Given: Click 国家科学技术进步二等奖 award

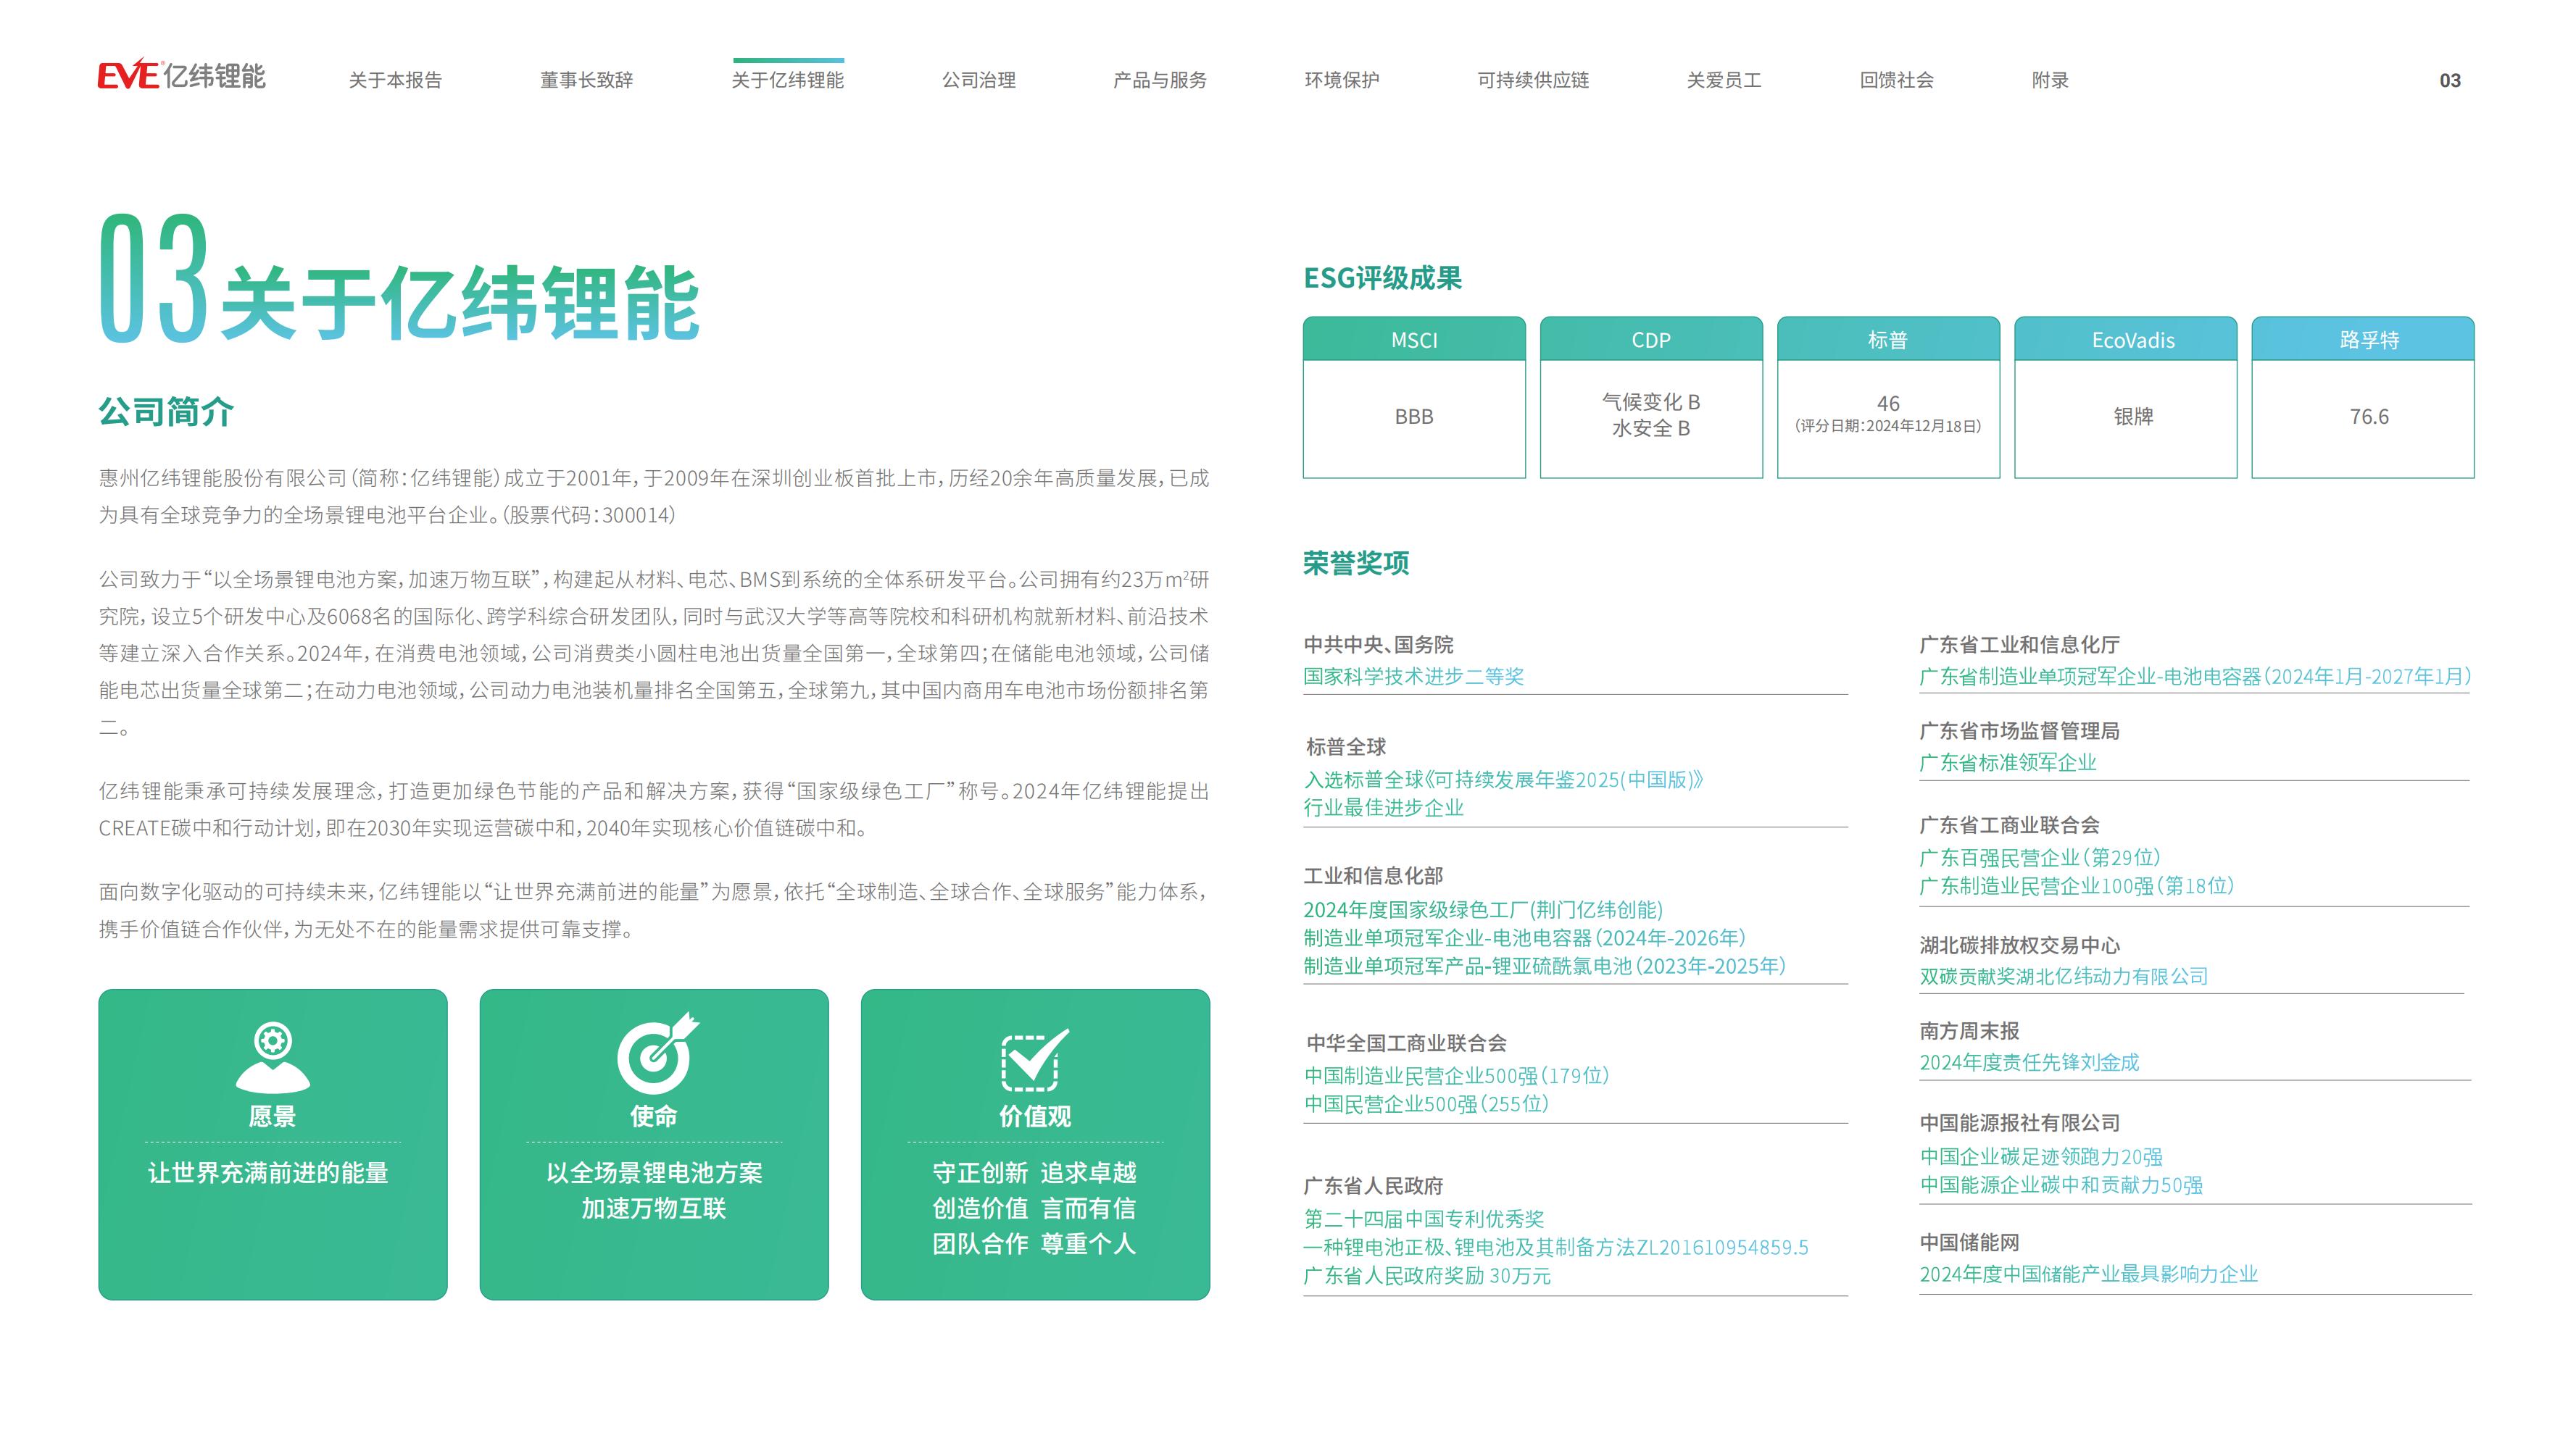Looking at the screenshot, I should tap(1413, 677).
